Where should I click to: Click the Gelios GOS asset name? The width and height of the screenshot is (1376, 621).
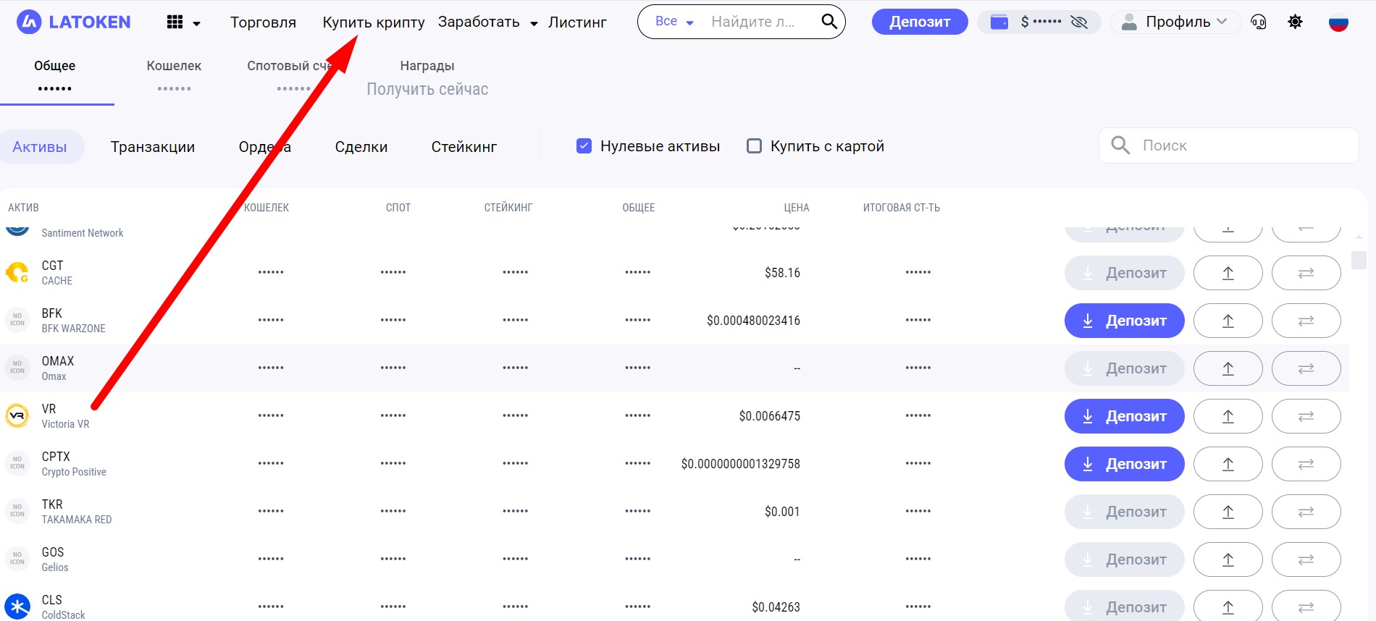click(55, 567)
